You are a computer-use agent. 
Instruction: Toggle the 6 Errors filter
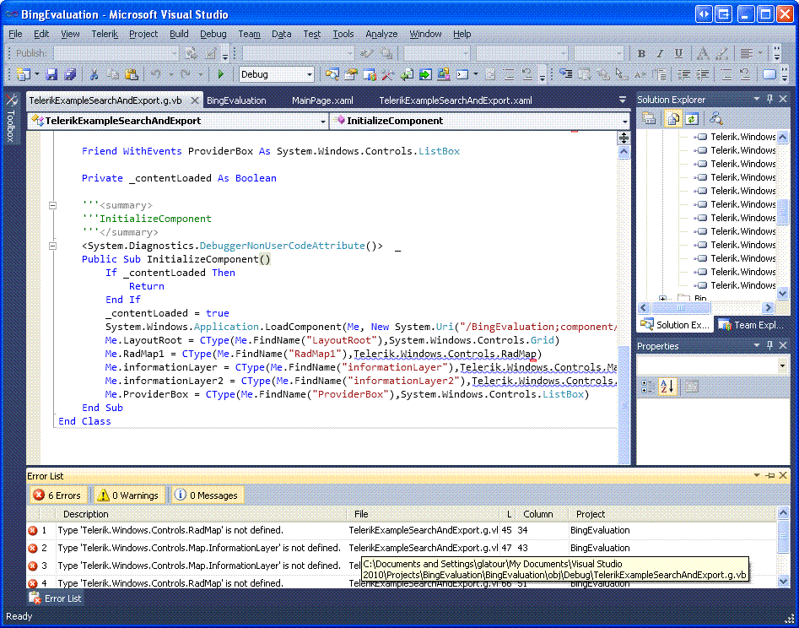(x=57, y=495)
